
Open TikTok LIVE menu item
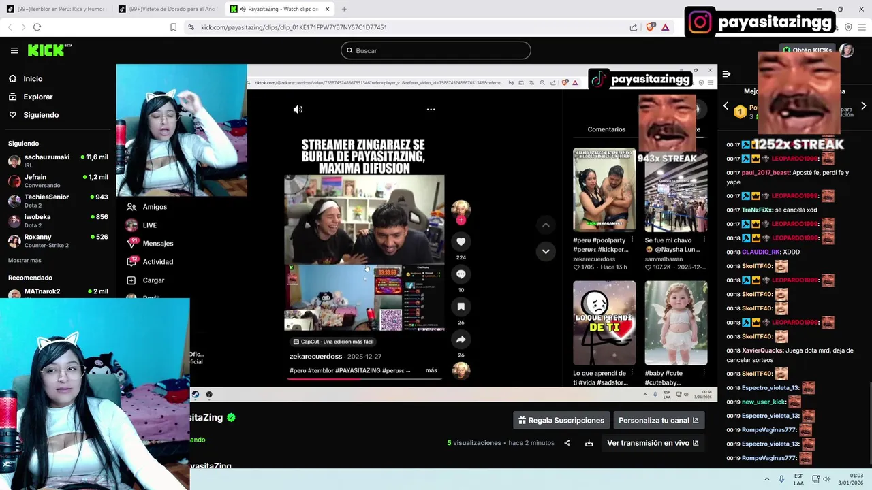[x=142, y=225]
